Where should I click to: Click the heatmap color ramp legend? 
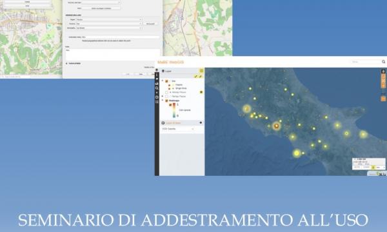(x=174, y=110)
